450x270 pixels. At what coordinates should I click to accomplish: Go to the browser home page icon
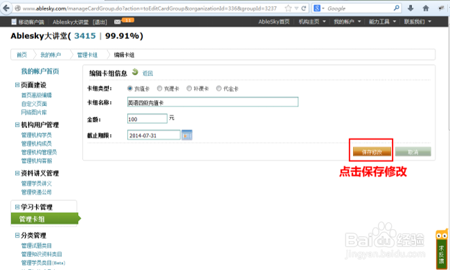point(426,8)
